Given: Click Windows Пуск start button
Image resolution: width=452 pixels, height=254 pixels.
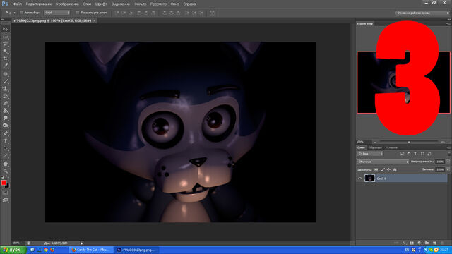Looking at the screenshot, I should pyautogui.click(x=13, y=250).
